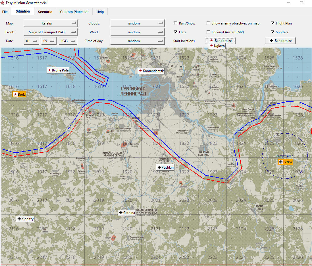Disable the Flight Plan checkbox
This screenshot has height=266, width=312.
click(273, 23)
